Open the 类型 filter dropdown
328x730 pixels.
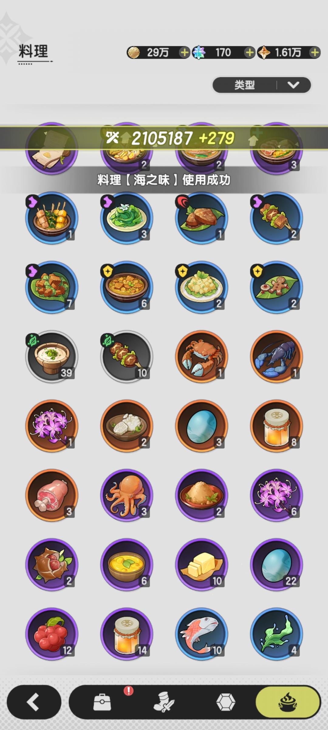pos(261,85)
